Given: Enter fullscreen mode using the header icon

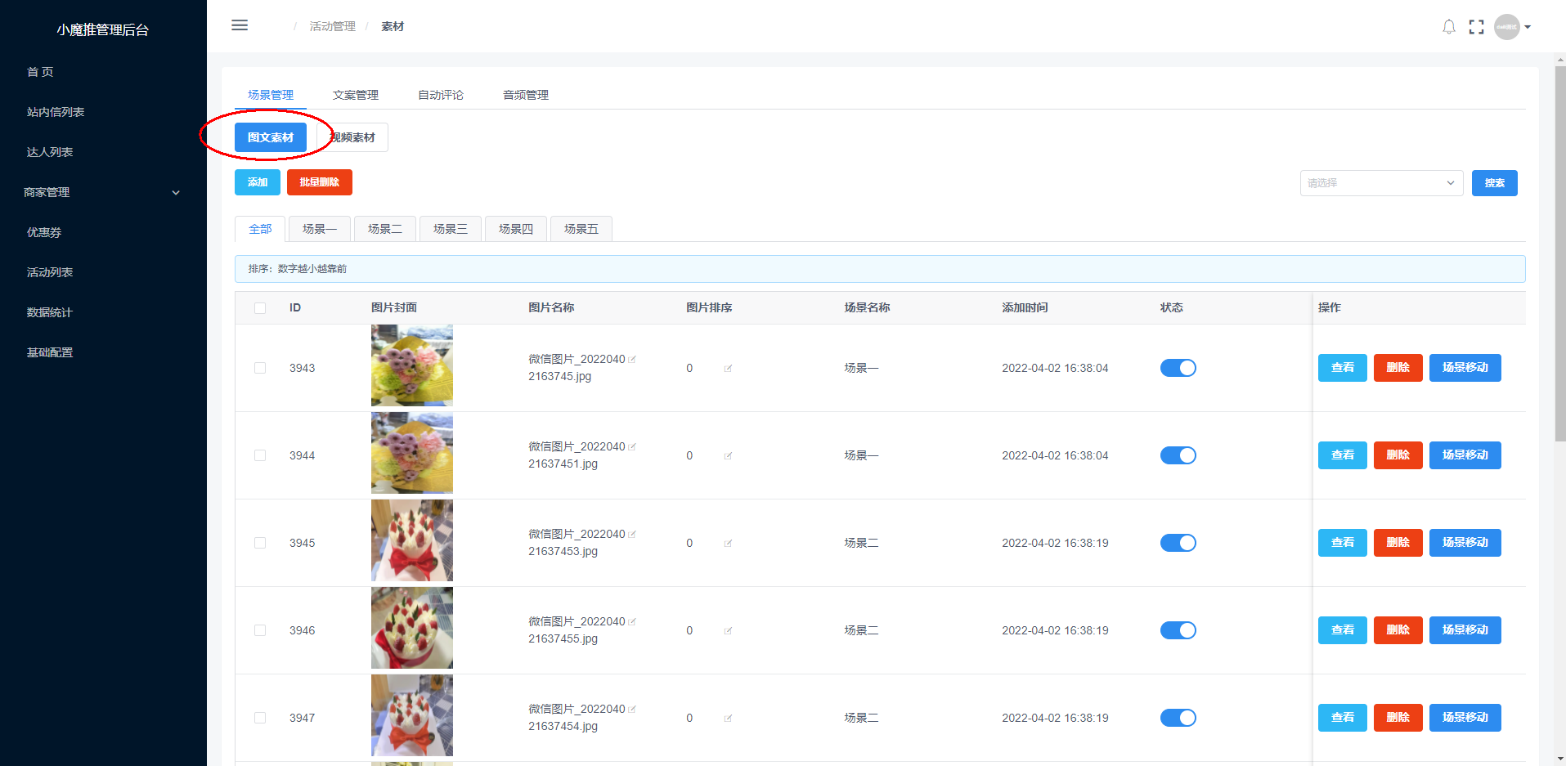Looking at the screenshot, I should [1476, 27].
